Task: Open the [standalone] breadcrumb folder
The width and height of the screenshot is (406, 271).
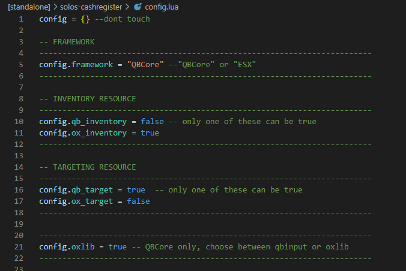Action: click(x=29, y=7)
